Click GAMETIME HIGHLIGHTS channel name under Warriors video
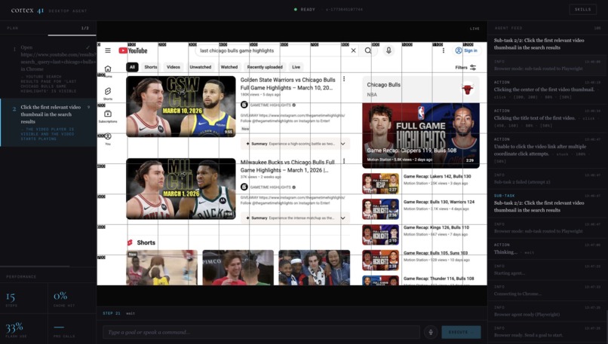 click(x=270, y=105)
